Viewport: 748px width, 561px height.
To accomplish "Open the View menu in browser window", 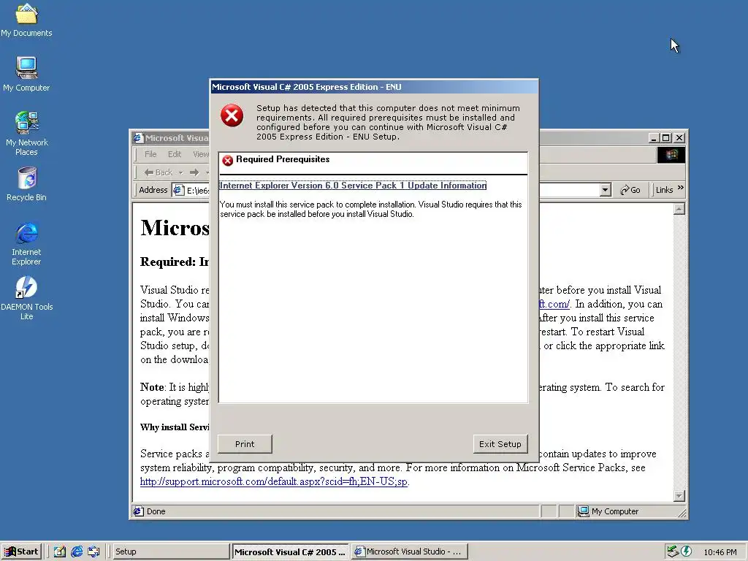I will pyautogui.click(x=200, y=154).
